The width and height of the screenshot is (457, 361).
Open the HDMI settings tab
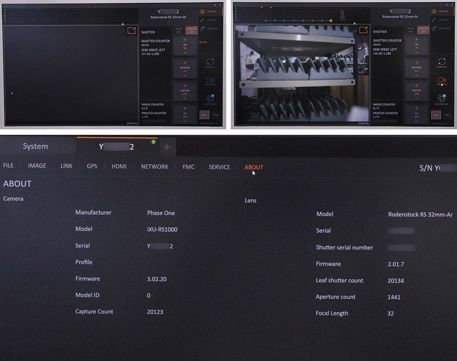coord(119,166)
